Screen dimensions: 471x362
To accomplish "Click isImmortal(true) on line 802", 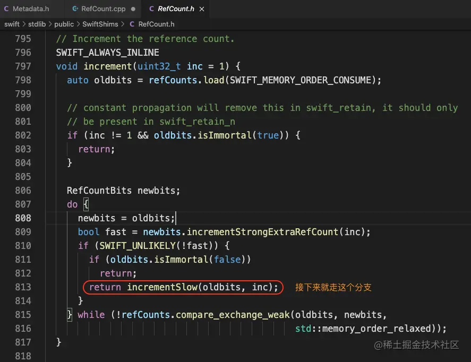I will click(x=241, y=135).
